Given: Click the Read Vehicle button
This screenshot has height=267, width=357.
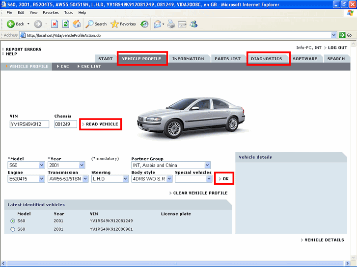Looking at the screenshot, I should point(102,124).
